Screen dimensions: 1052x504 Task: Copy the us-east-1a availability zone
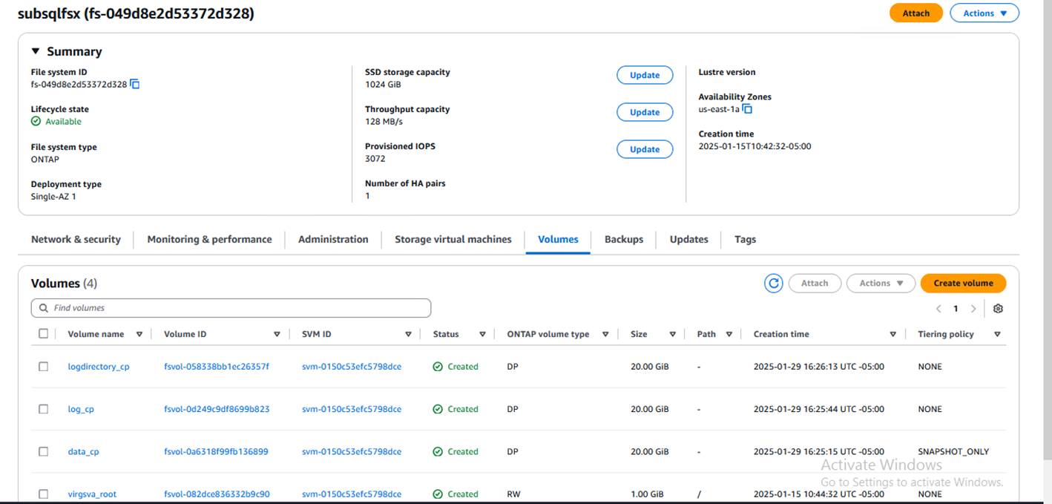(748, 109)
